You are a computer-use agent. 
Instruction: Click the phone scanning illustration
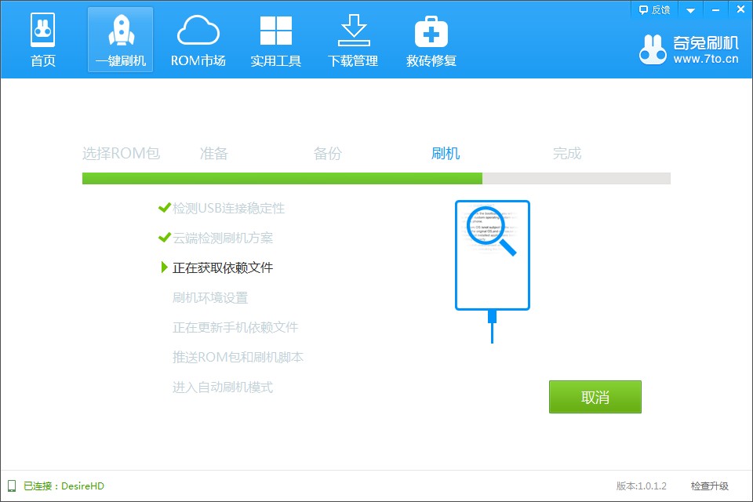tap(493, 271)
